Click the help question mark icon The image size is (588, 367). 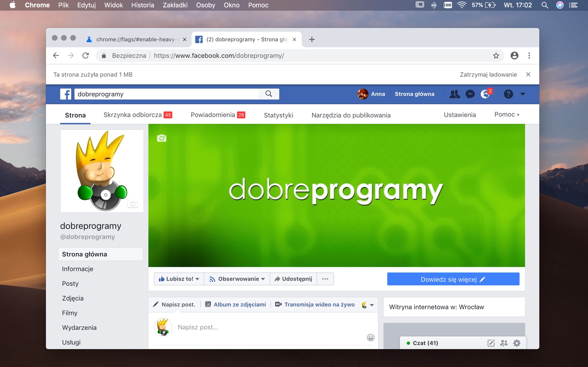(x=508, y=94)
